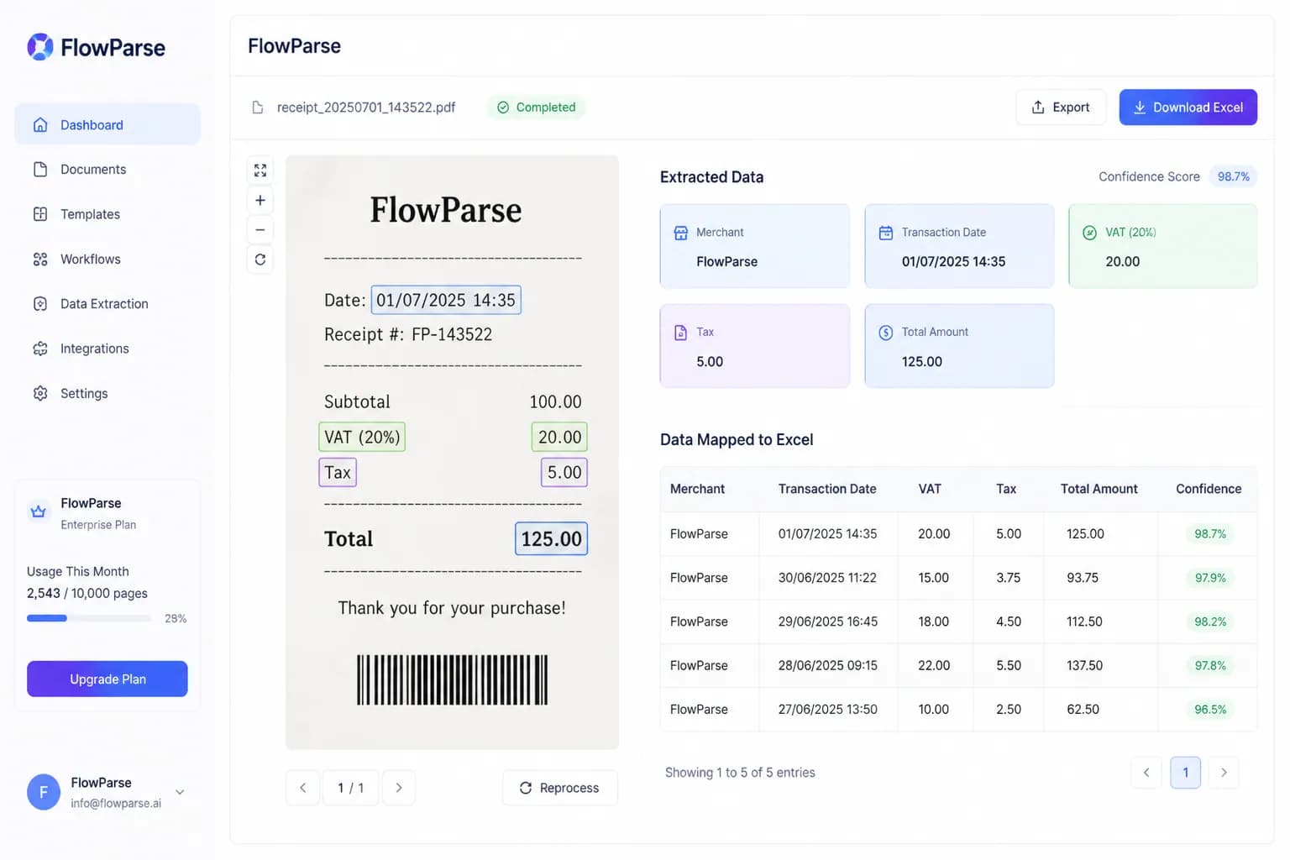The width and height of the screenshot is (1290, 860).
Task: Zoom in on receipt with plus icon
Action: [260, 200]
